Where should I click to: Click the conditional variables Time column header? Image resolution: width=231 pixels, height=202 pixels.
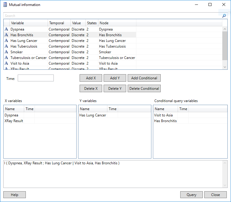(x=183, y=109)
